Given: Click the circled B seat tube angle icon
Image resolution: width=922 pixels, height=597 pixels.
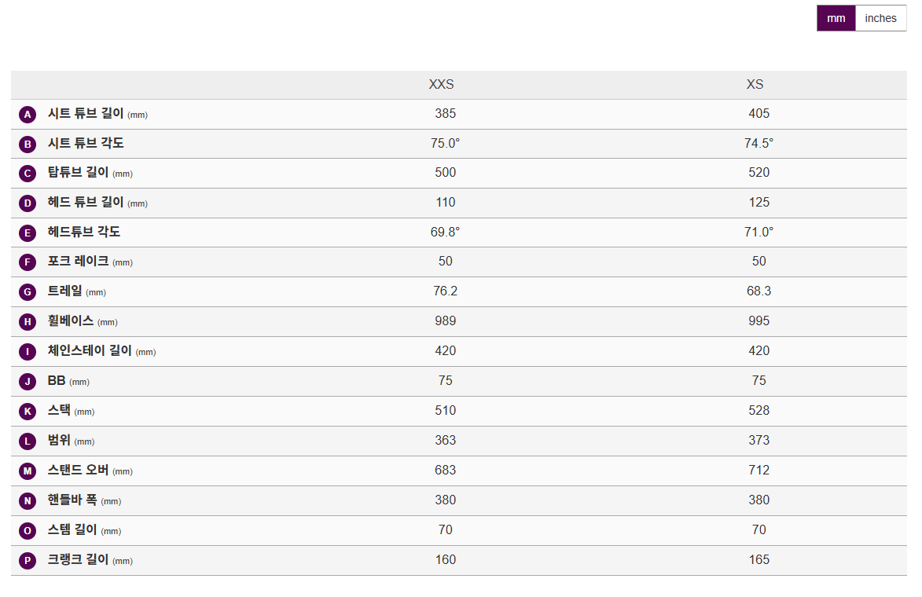Looking at the screenshot, I should coord(28,144).
